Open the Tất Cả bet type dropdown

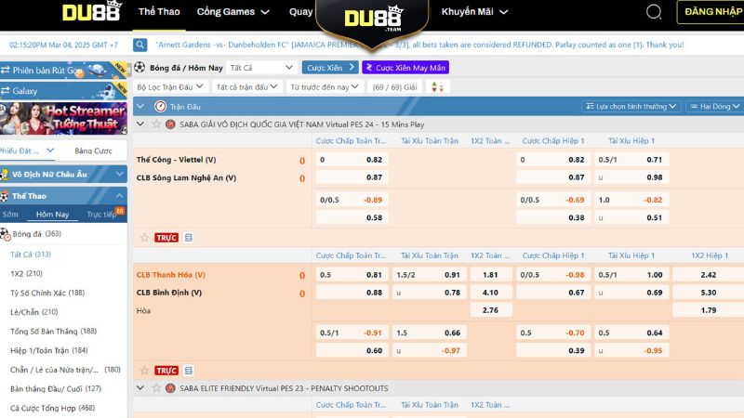click(x=263, y=68)
